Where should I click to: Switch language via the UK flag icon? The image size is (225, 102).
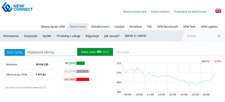click(x=218, y=11)
